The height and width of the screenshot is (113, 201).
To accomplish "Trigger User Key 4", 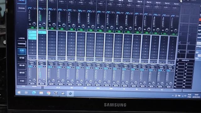I will [x=190, y=67].
